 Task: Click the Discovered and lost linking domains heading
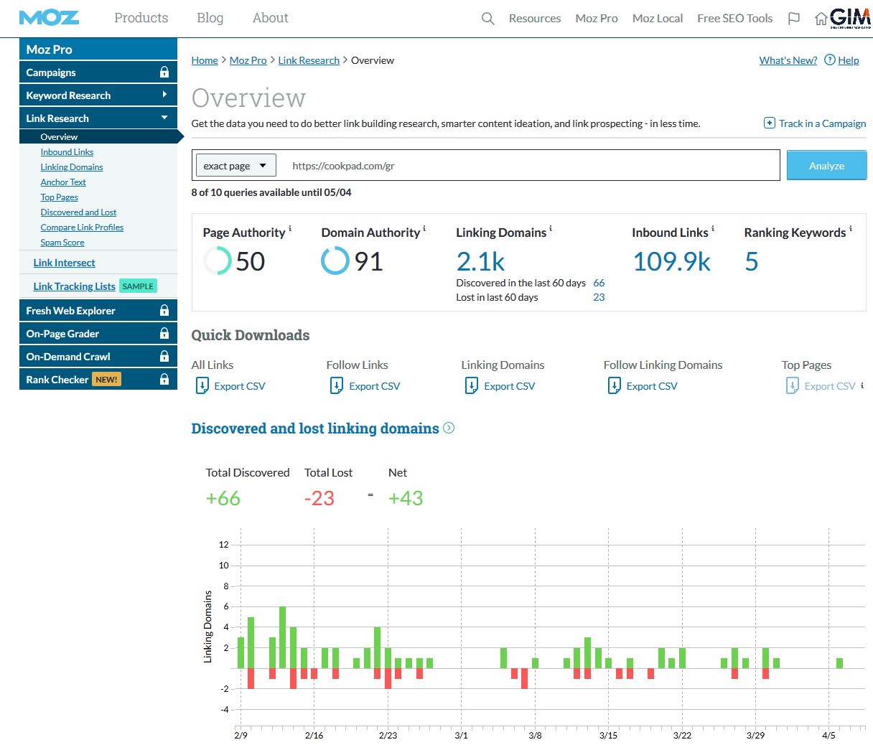click(x=315, y=428)
